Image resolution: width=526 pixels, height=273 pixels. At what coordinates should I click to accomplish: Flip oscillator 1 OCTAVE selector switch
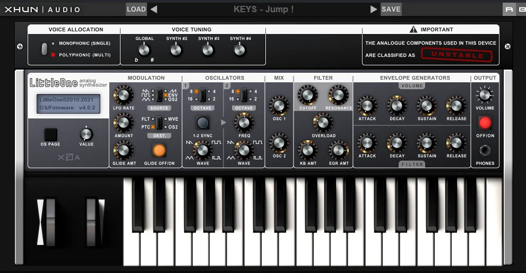[x=203, y=95]
